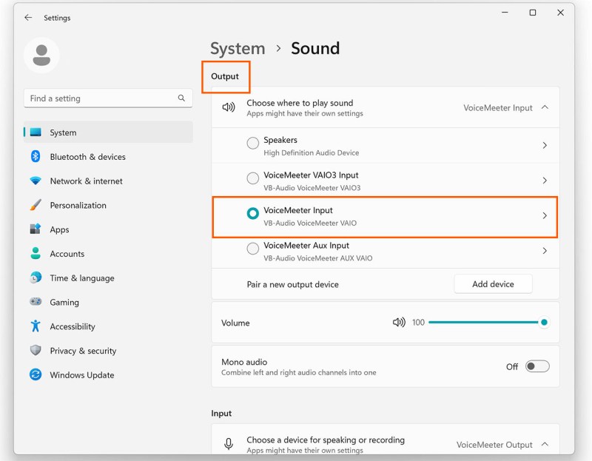Open VoiceMeeter Aux Input properties chevron
Screen dimensions: 592x461
click(x=545, y=251)
